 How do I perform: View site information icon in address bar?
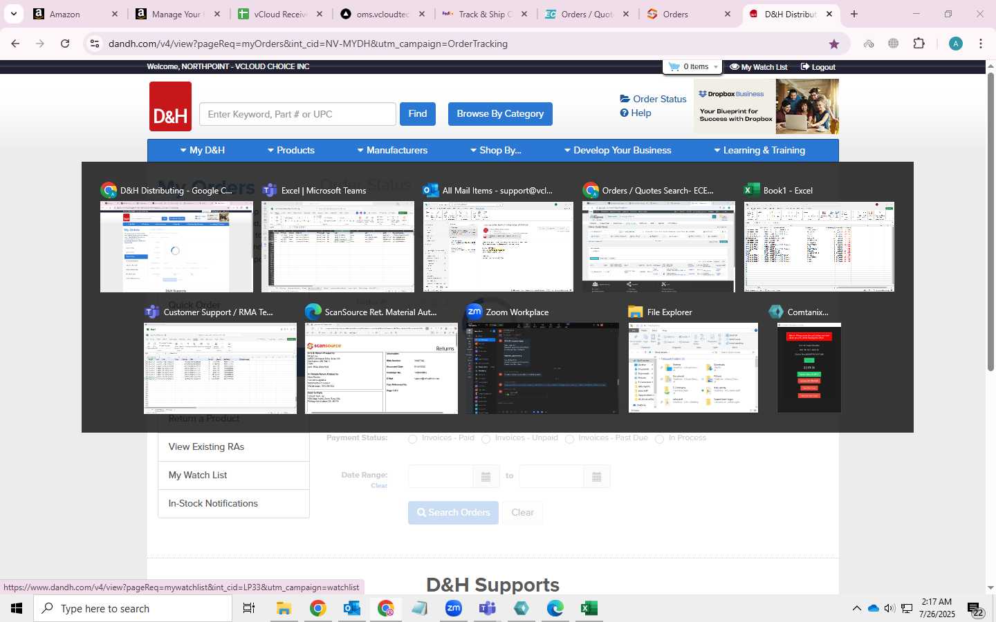[x=95, y=44]
